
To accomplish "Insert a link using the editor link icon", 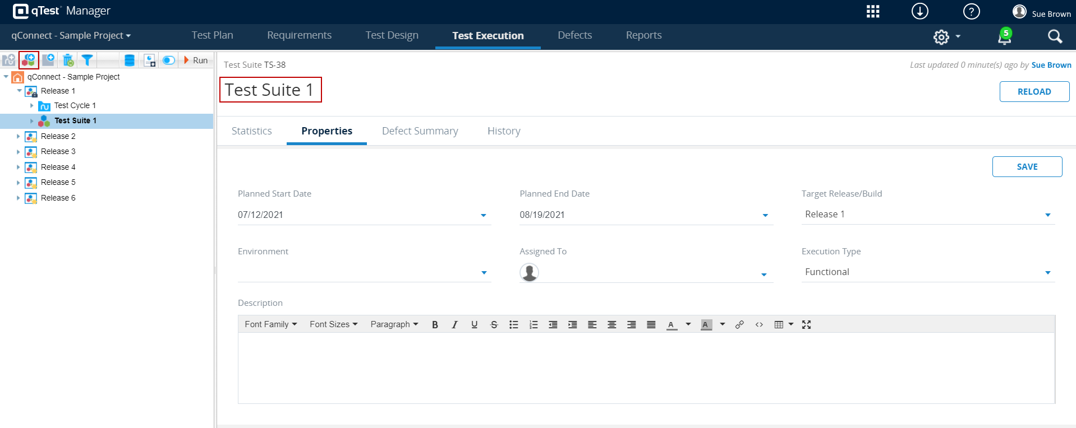I will pyautogui.click(x=739, y=324).
